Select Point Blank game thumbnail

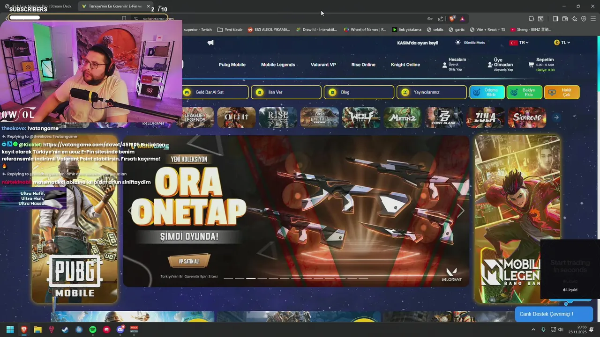tap(444, 117)
